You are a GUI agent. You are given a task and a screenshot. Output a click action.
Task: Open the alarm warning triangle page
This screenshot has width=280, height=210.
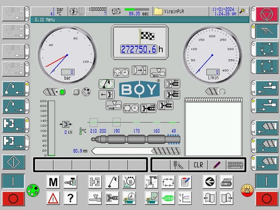click(x=53, y=198)
